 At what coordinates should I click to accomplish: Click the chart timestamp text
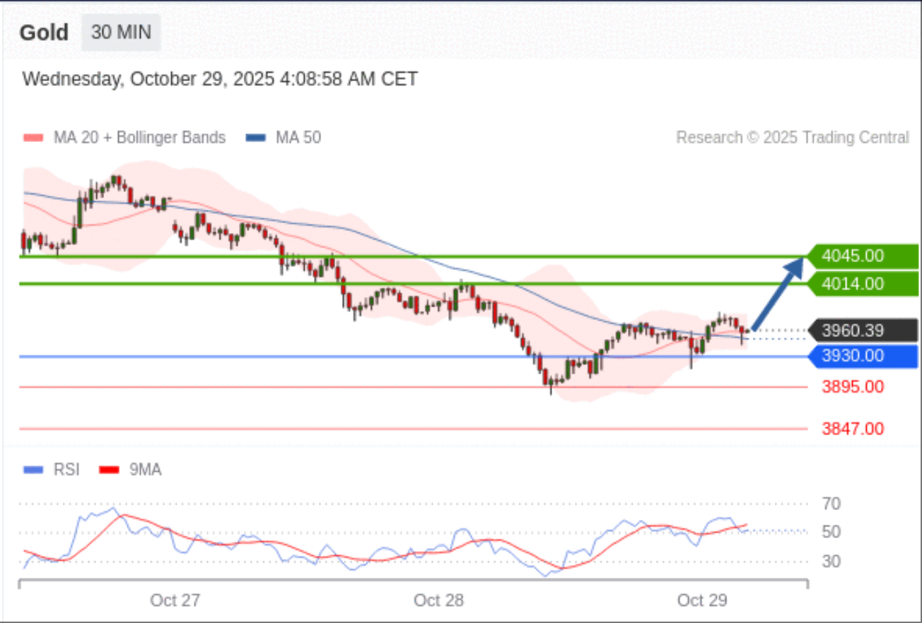pos(220,78)
